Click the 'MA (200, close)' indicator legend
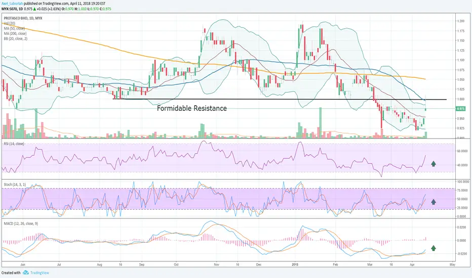 15,33
